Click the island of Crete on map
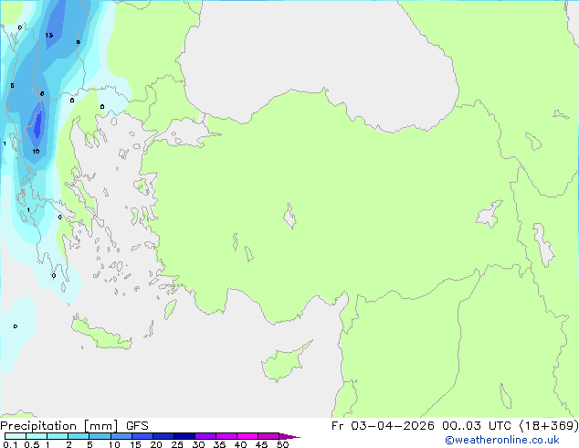The width and height of the screenshot is (579, 448). coord(101,335)
